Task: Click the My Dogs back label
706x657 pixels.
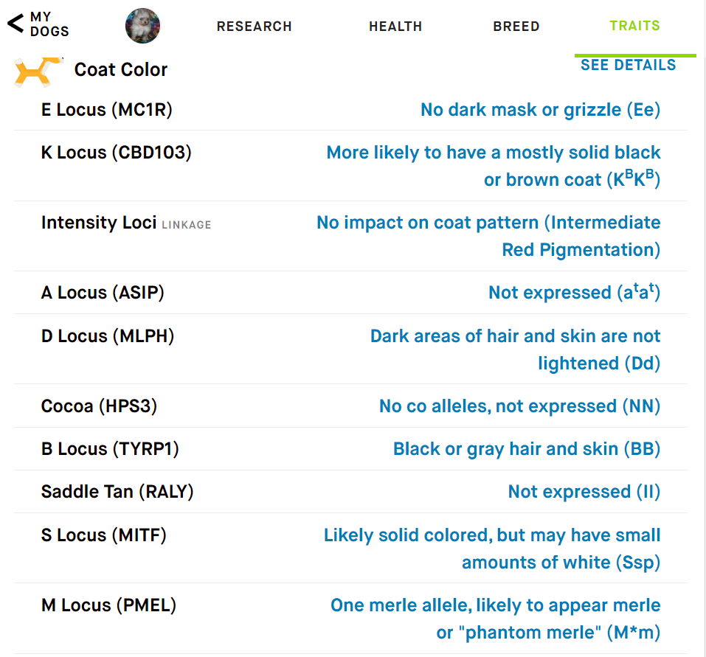Action: coord(49,24)
